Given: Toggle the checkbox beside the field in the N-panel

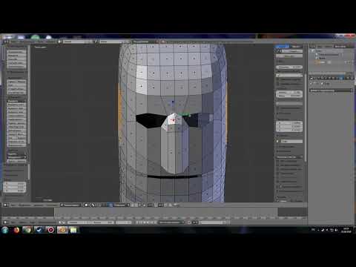Looking at the screenshot, I should click(277, 141).
